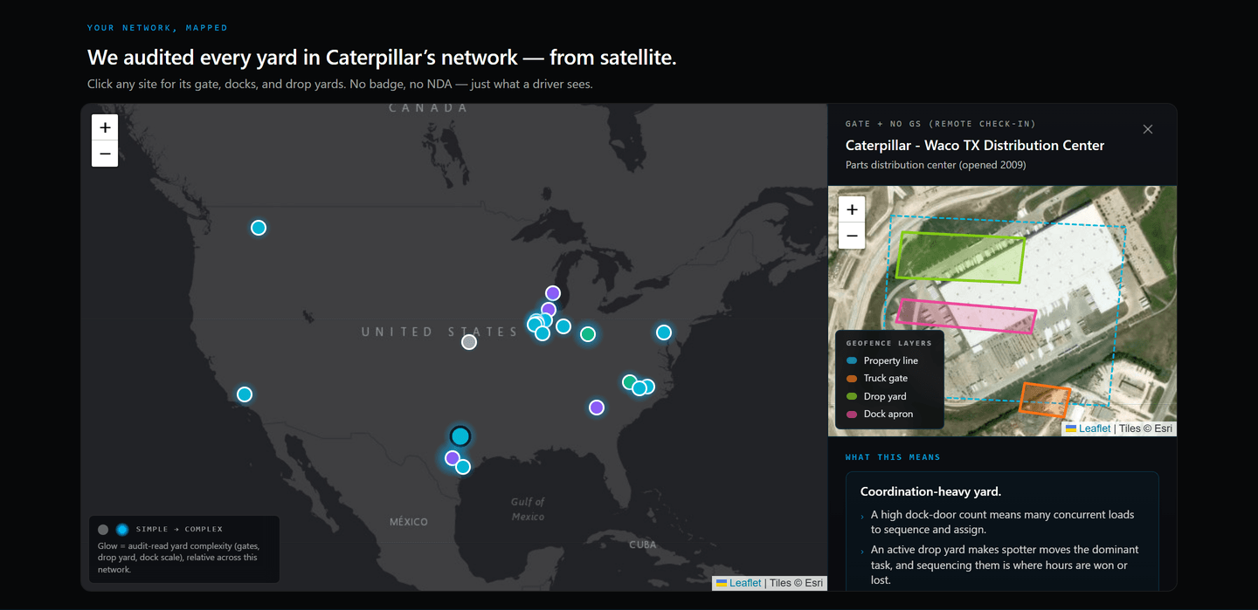This screenshot has width=1258, height=610.
Task: Zoom out on the main network map
Action: 105,154
